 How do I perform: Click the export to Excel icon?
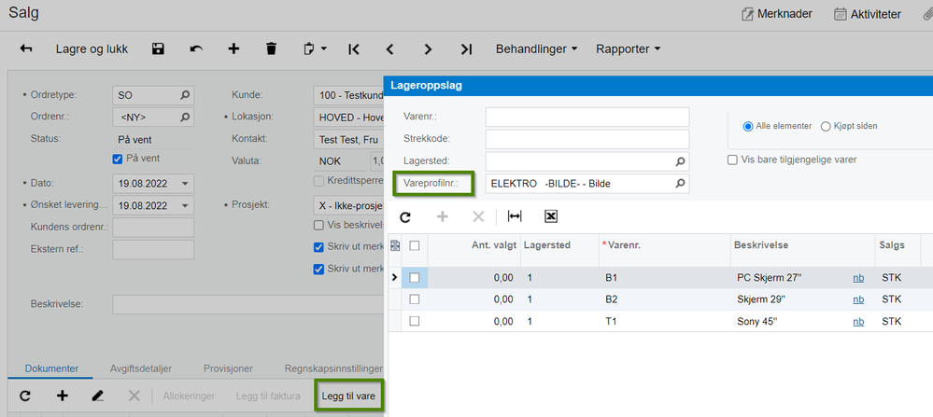551,216
